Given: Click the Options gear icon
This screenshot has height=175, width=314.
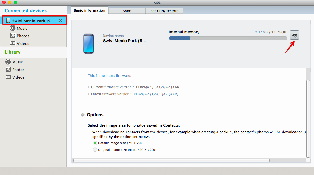Looking at the screenshot, I should pyautogui.click(x=83, y=115).
